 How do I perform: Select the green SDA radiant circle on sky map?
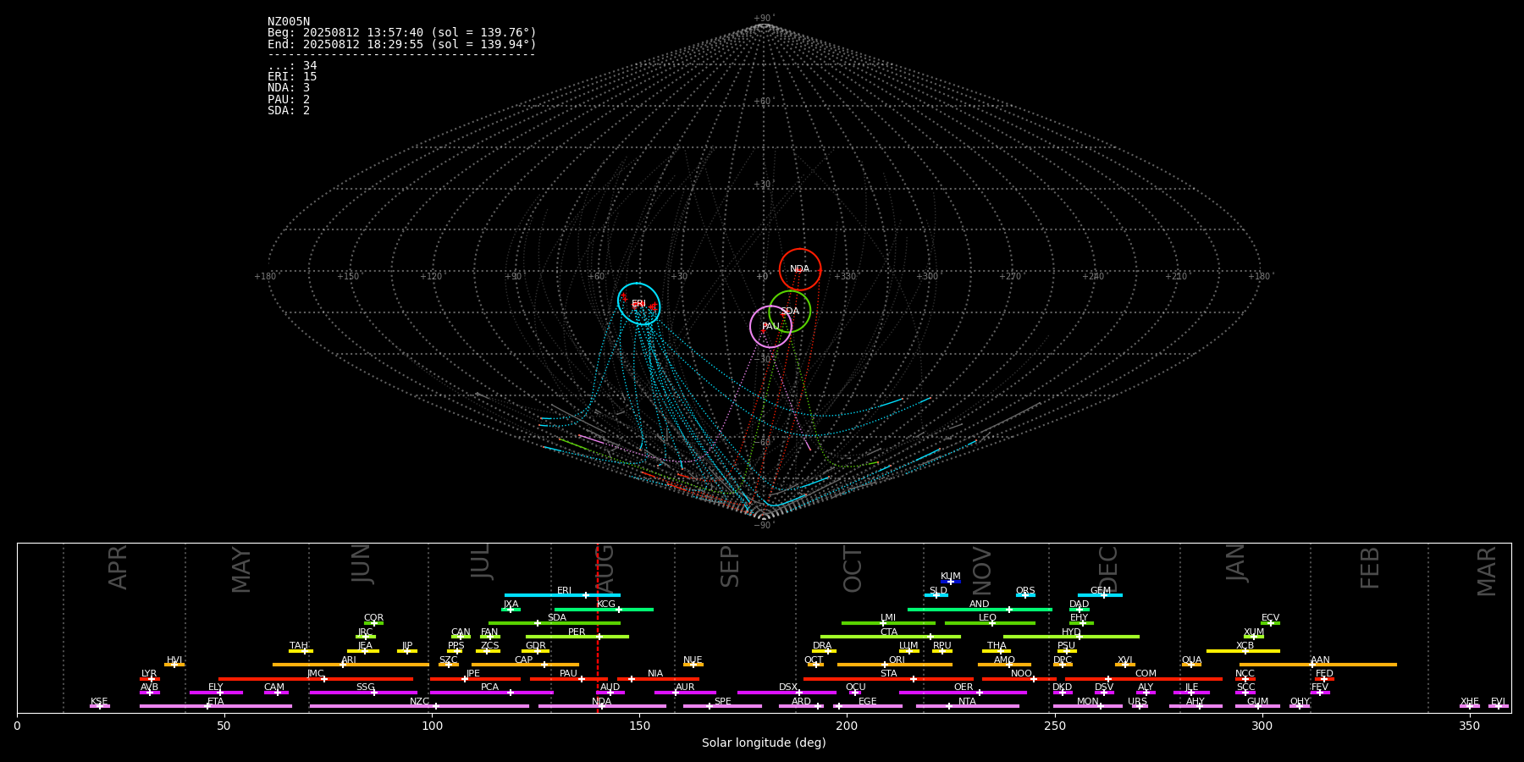pos(790,312)
